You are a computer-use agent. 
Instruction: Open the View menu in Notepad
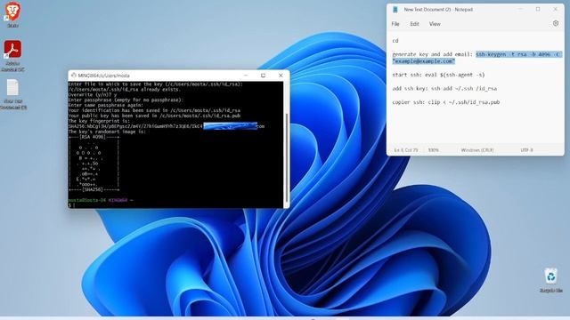click(x=435, y=24)
